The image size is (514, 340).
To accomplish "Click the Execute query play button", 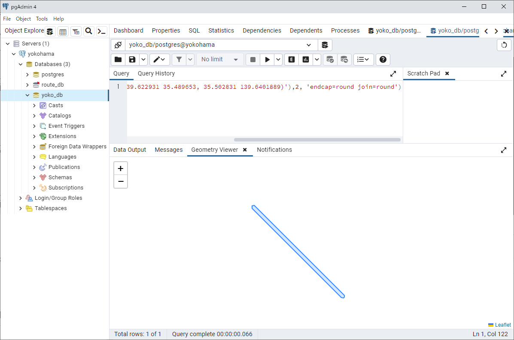I will tap(267, 60).
